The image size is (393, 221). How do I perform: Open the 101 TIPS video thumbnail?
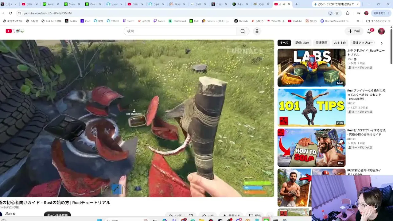coord(311,108)
